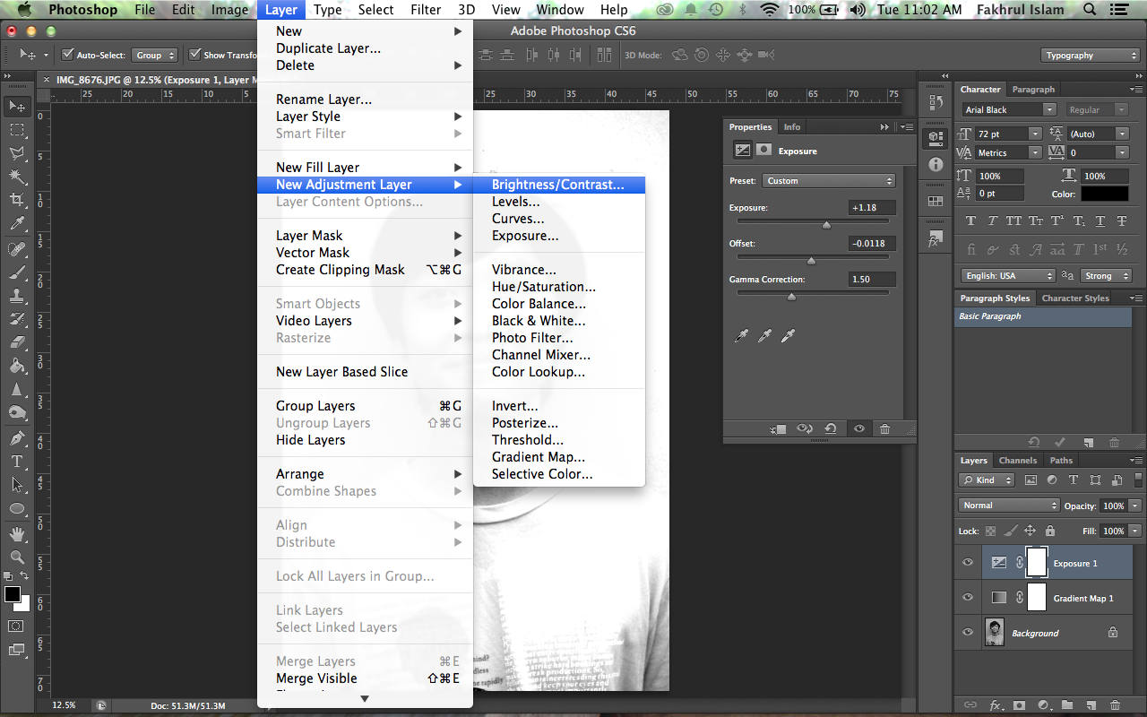The image size is (1147, 717).
Task: Choose Gradient Map... from submenu
Action: point(539,457)
